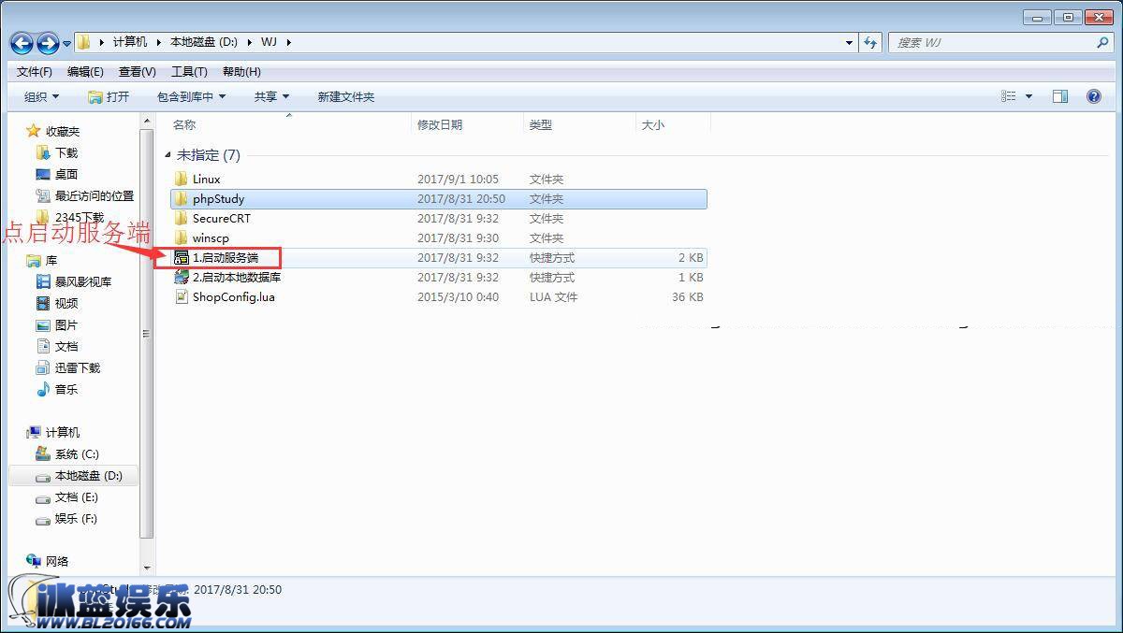Open the 工具(T) menu

tap(189, 72)
